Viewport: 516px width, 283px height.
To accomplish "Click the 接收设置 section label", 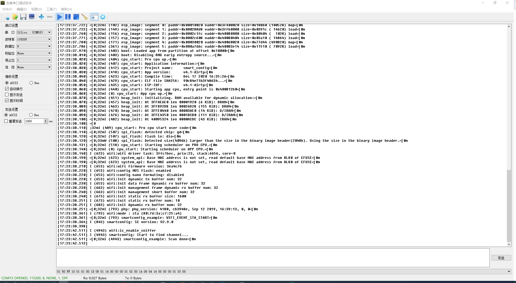I will click(12, 77).
